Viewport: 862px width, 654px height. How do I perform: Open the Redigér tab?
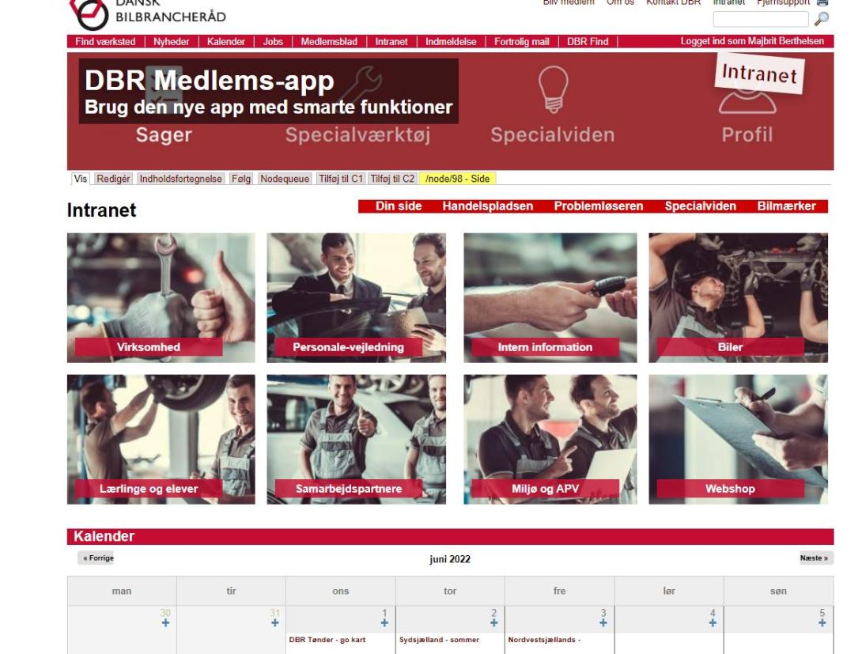[x=114, y=179]
